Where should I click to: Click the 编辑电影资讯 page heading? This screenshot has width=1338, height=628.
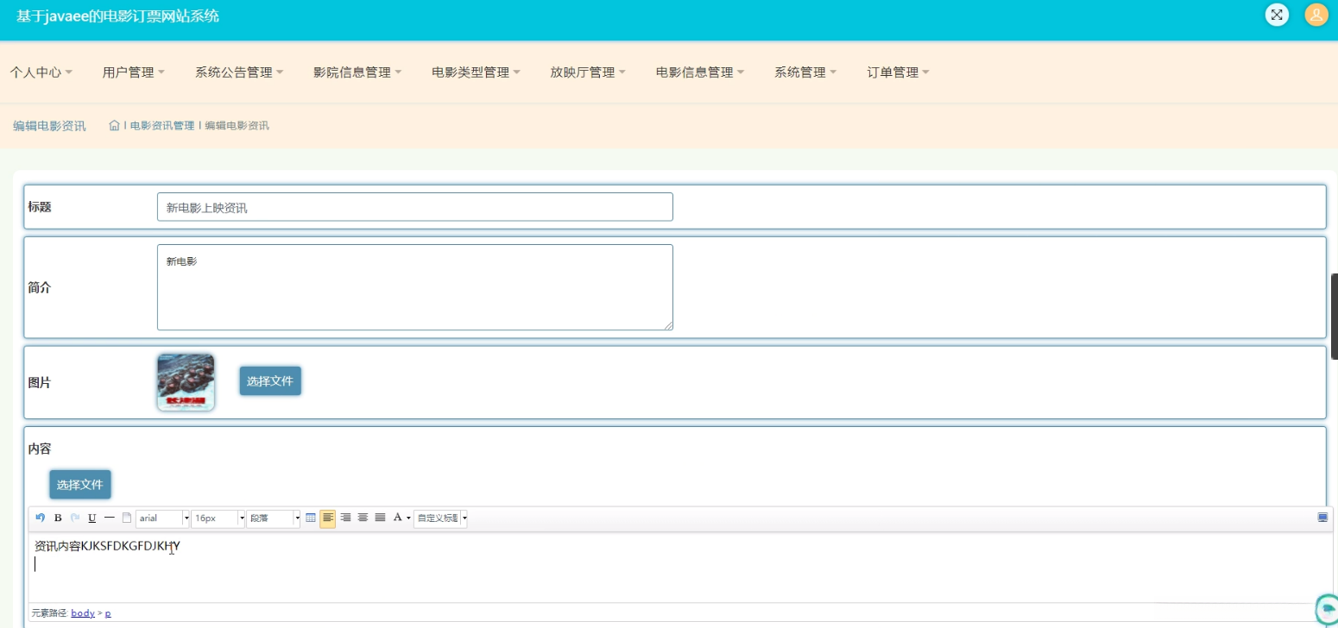click(49, 126)
